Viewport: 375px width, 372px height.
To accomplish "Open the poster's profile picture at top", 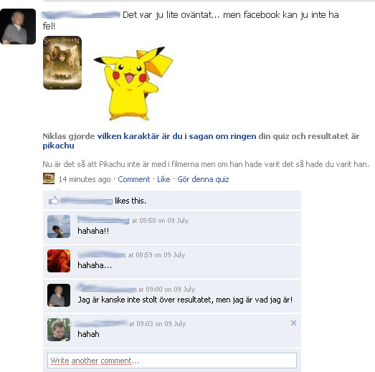I will 18,27.
